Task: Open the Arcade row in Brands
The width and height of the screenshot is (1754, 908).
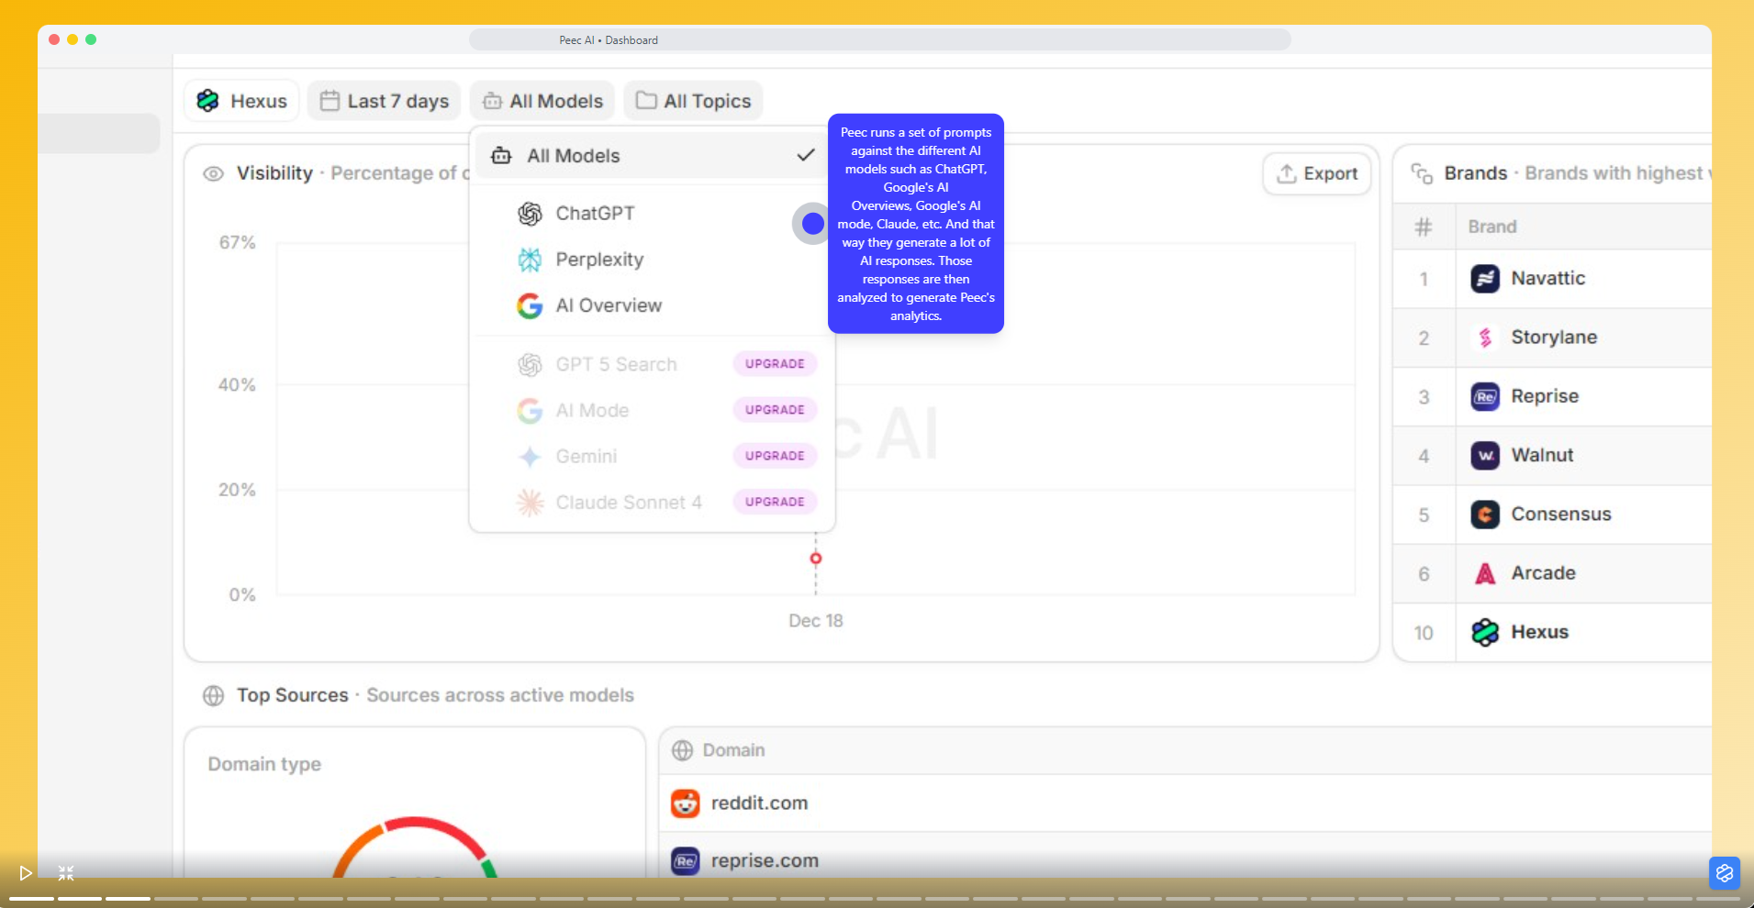Action: click(x=1552, y=573)
